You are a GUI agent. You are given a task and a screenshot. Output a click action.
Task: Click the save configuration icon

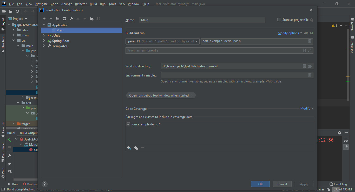64,19
